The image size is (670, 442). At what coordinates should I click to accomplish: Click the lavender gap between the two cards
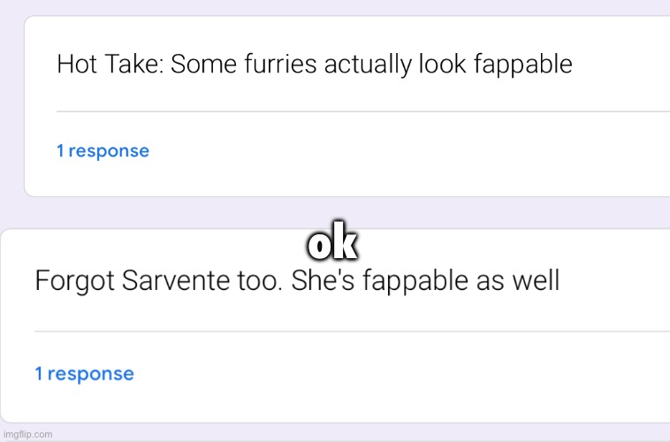click(x=171, y=212)
